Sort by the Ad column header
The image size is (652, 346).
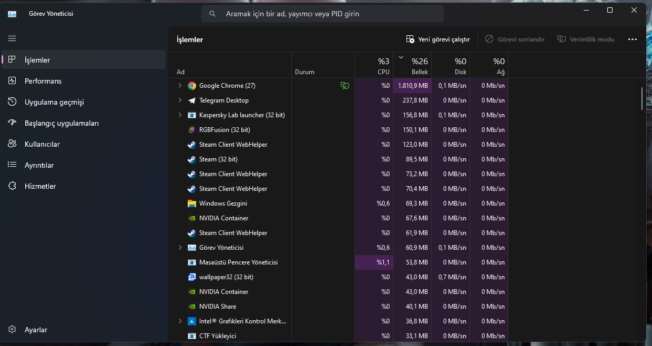coord(230,65)
